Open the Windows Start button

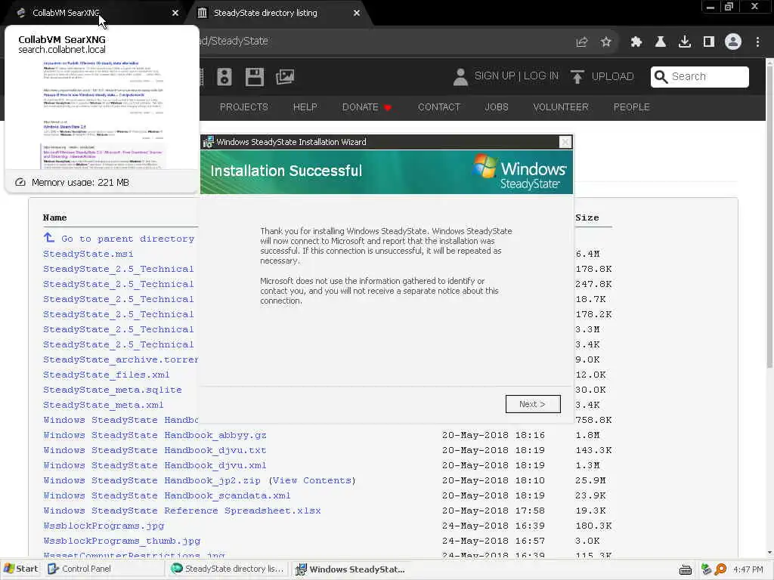coord(20,569)
